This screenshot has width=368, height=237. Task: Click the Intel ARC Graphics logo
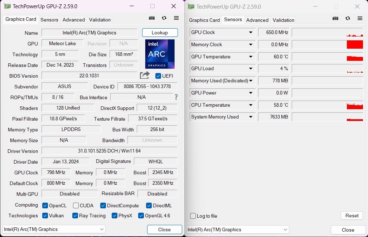(x=160, y=54)
